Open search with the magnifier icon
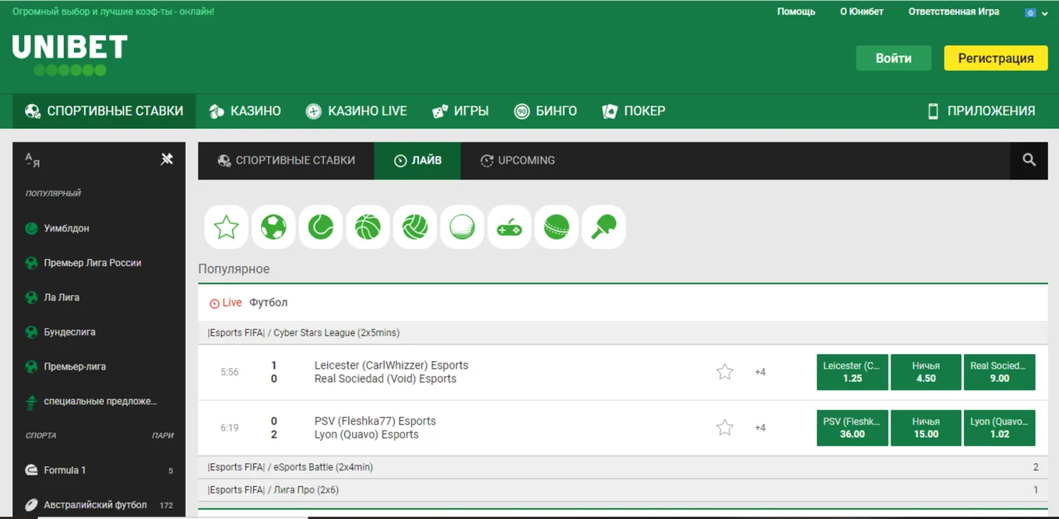Viewport: 1059px width, 519px height. click(1029, 160)
